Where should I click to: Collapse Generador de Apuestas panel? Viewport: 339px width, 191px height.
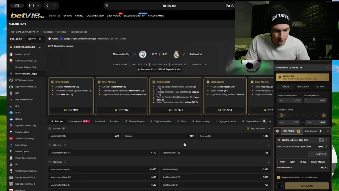click(x=327, y=68)
